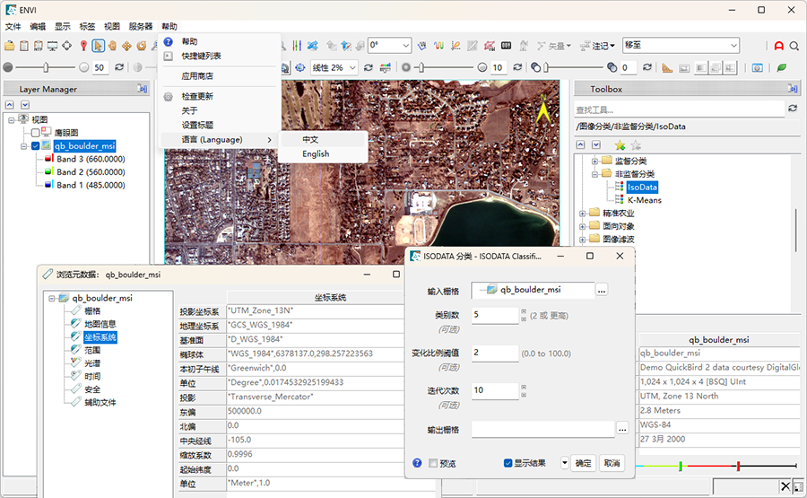
Task: Select the red pushpin location tool
Action: [x=83, y=46]
